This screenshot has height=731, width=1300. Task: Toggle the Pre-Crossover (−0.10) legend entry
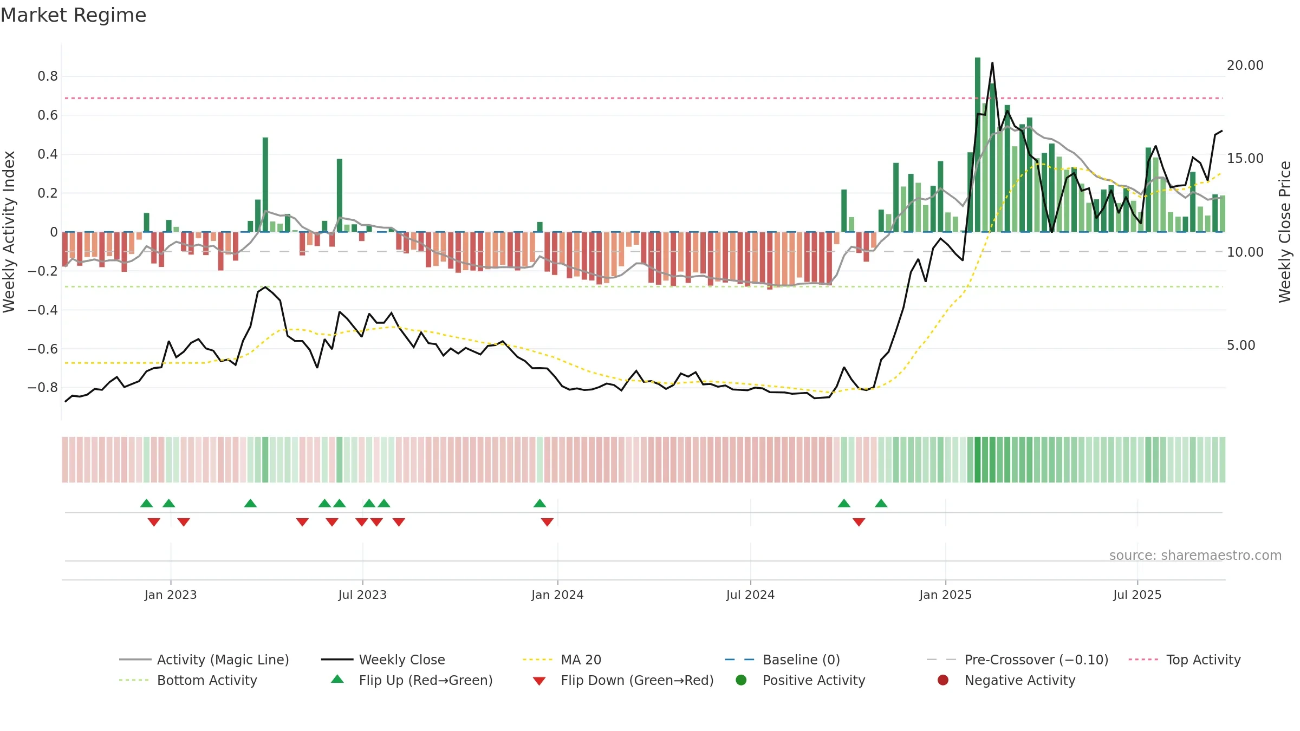point(1017,660)
